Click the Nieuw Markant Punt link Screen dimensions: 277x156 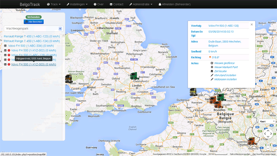click(226, 67)
